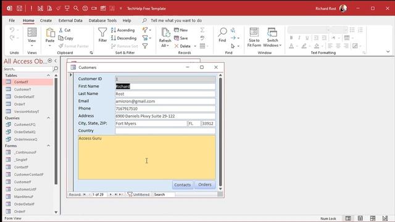Screen dimensions: 395x222
Task: Click the First Name field
Action: [165, 86]
